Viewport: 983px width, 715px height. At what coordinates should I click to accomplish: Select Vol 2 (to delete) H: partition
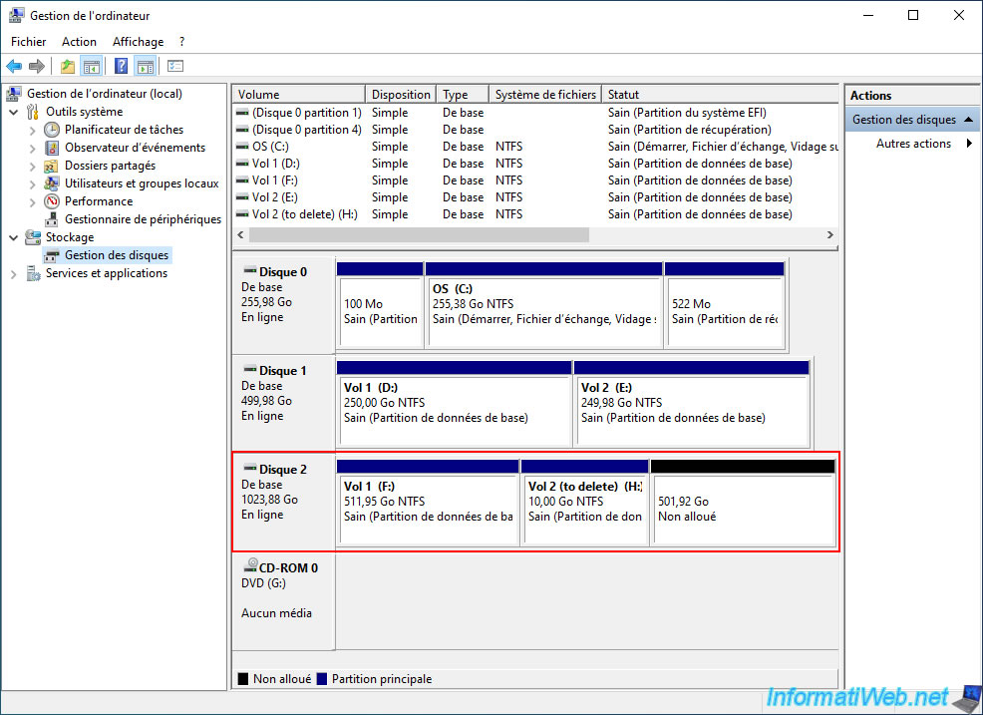[585, 509]
